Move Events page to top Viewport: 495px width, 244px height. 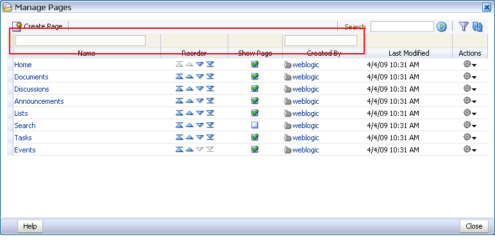pos(179,150)
